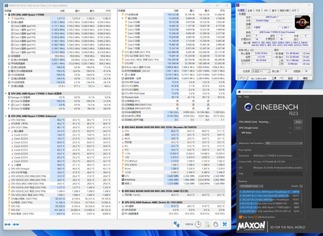Collapse C-State residency sensor group

pyautogui.click(x=6, y=94)
